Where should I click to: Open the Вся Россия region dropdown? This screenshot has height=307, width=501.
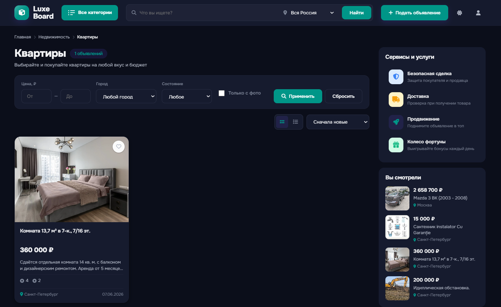point(308,13)
